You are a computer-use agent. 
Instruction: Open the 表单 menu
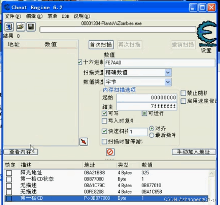point(52,16)
